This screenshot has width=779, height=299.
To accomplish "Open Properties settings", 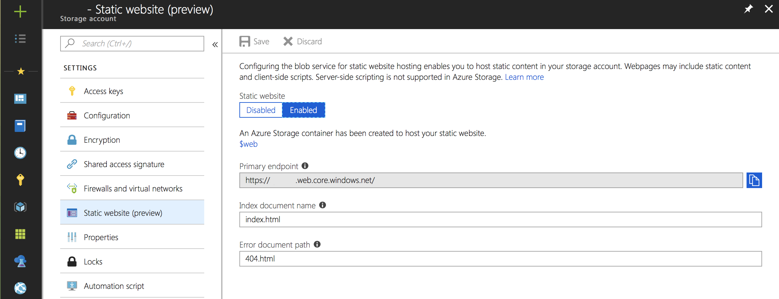I will point(132,237).
